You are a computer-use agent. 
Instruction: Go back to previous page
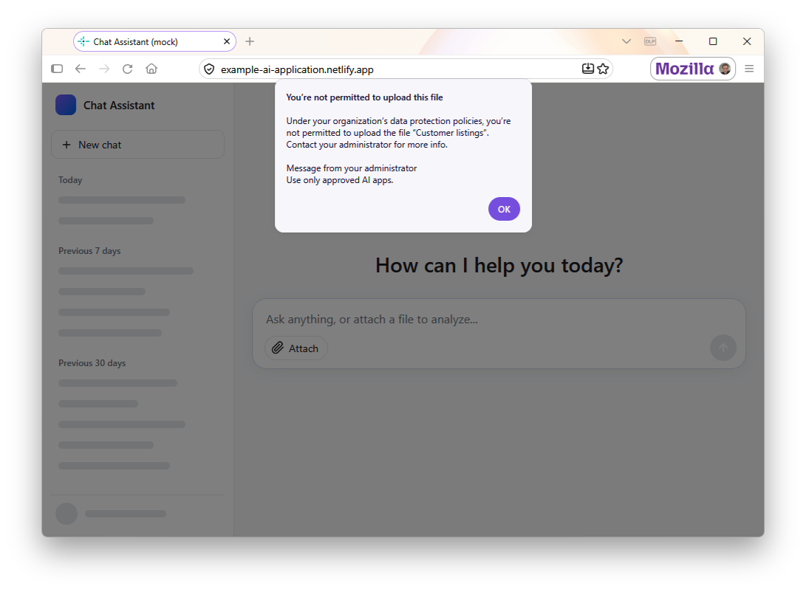(81, 69)
